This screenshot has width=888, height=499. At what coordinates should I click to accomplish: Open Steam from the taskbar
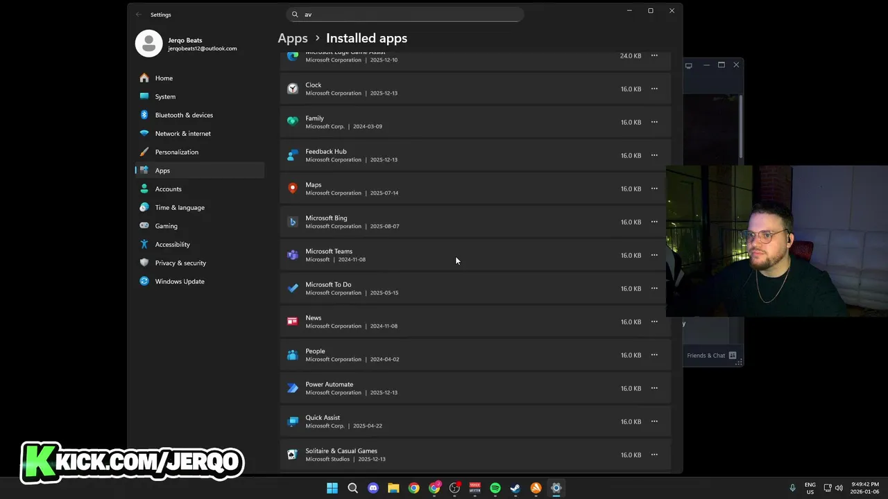click(x=515, y=488)
